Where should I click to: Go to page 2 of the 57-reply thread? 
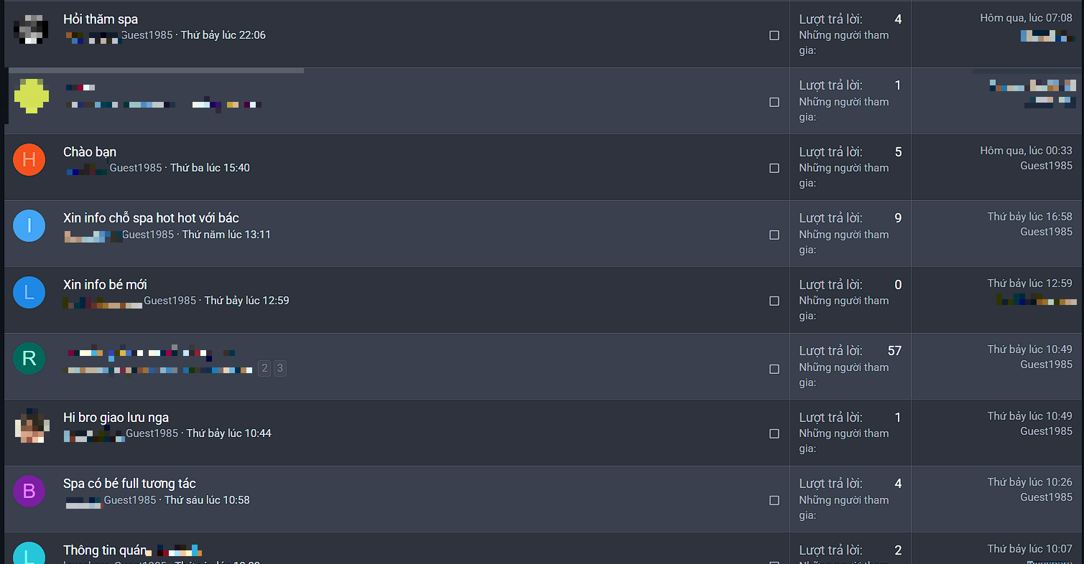click(x=264, y=369)
